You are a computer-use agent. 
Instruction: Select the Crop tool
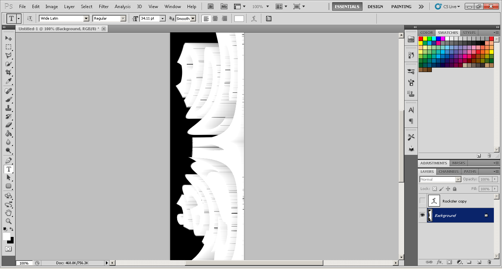pyautogui.click(x=8, y=72)
